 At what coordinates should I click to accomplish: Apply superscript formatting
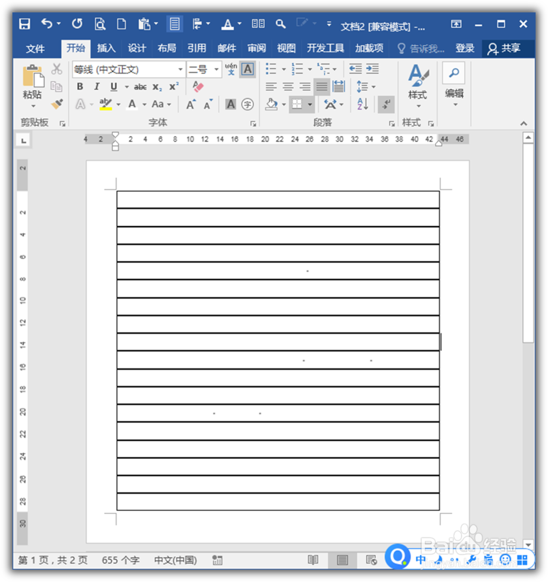(174, 87)
